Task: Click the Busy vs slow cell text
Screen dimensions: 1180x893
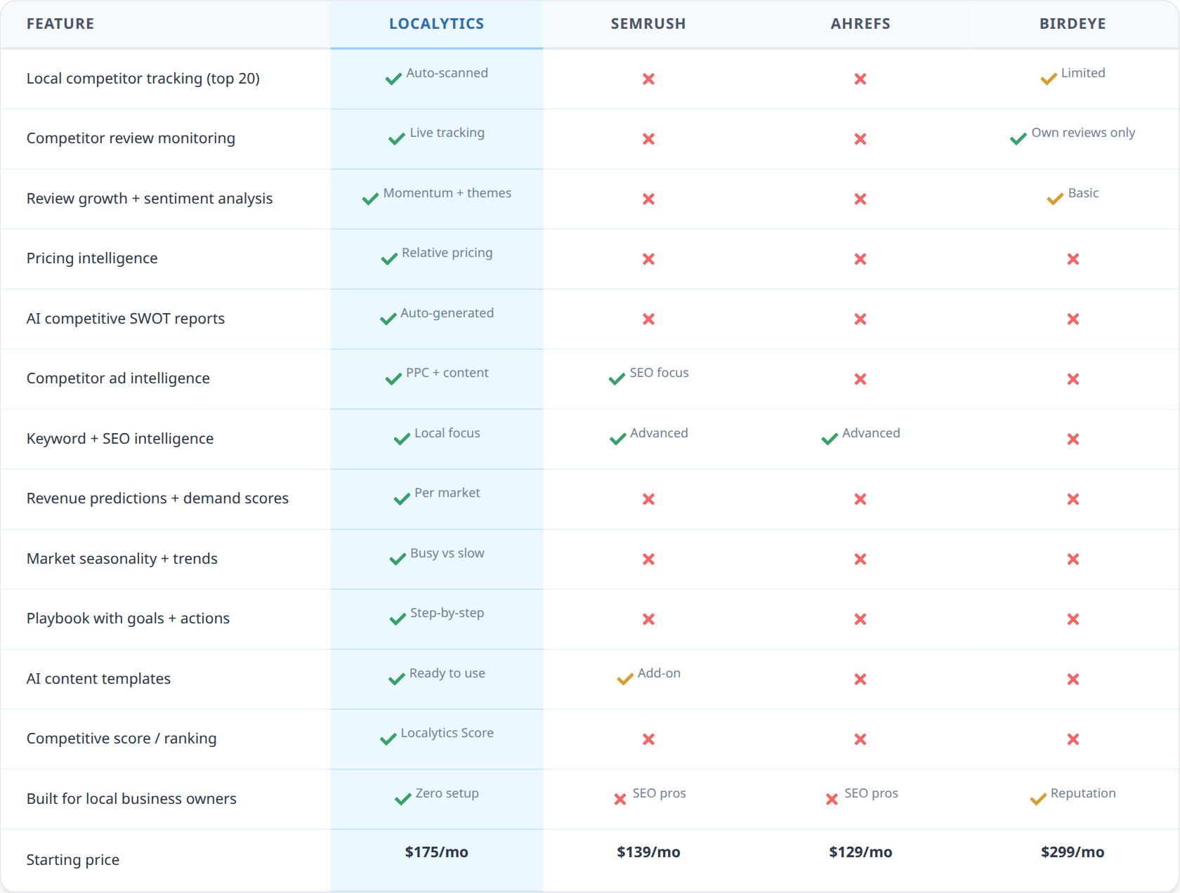Action: pos(447,553)
